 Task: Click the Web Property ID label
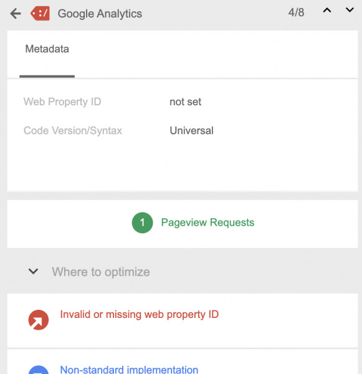click(x=62, y=102)
